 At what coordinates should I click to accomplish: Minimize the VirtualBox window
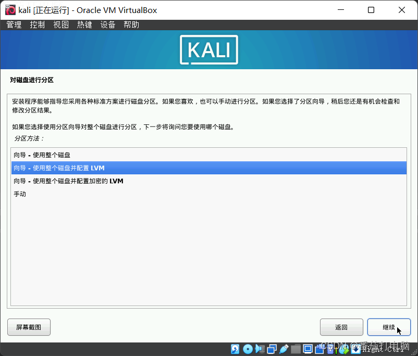[x=341, y=10]
